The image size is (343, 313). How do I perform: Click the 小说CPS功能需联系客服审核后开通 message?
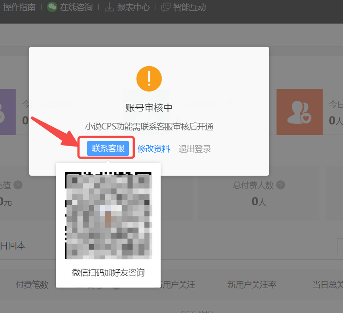(x=149, y=127)
